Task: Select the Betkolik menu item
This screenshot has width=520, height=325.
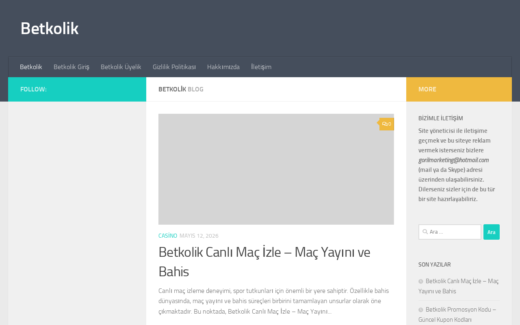Action: pos(31,67)
